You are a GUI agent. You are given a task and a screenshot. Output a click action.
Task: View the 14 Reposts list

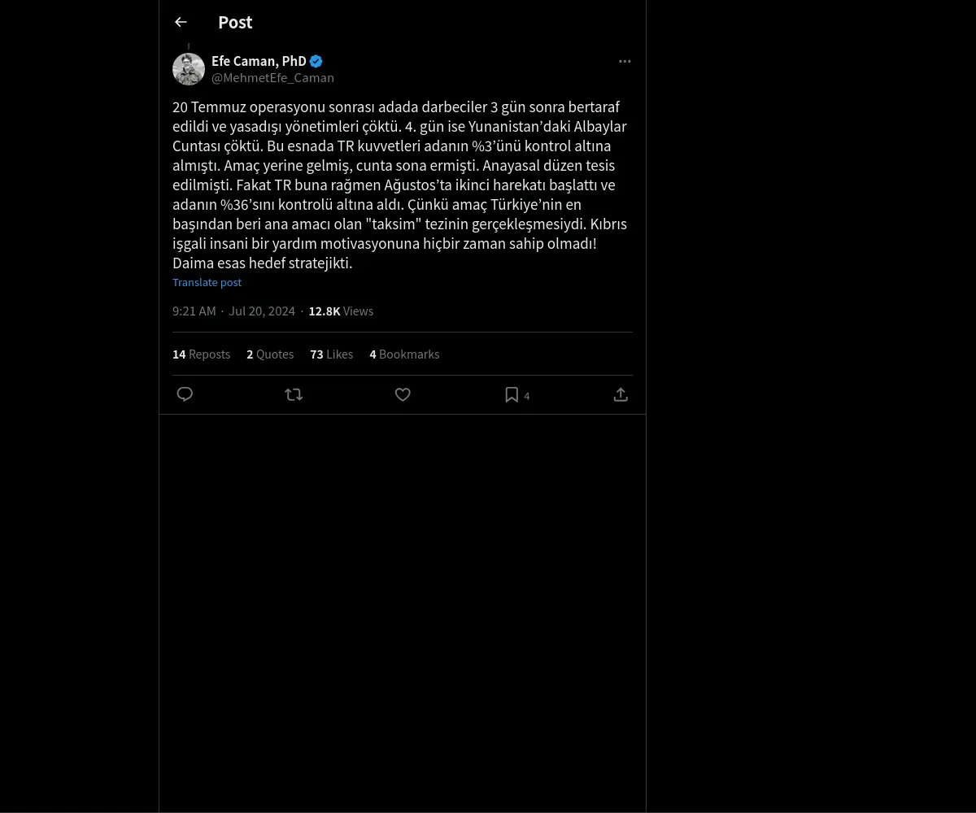point(201,354)
